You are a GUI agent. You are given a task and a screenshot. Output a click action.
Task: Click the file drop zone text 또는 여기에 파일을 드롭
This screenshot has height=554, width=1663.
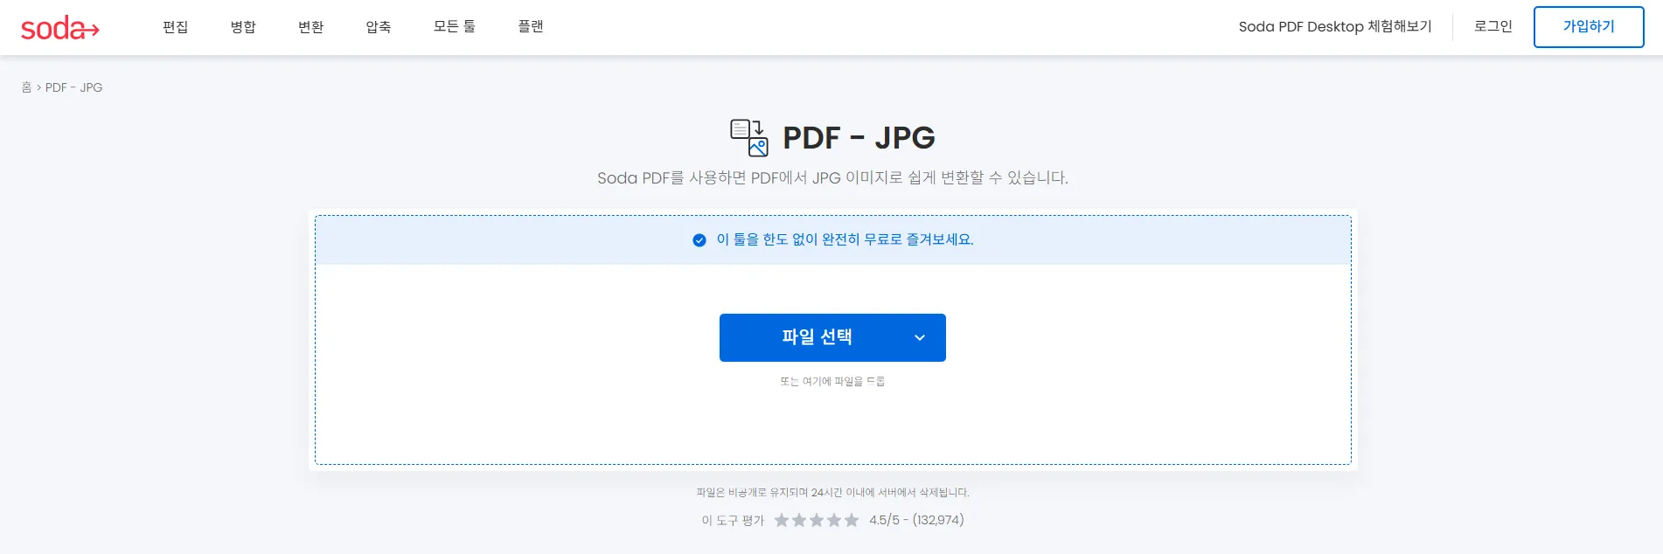[832, 382]
